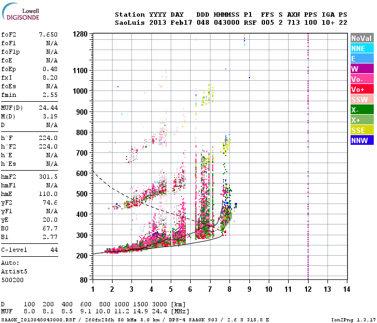Select the SSE yellow legend swatch
The image size is (377, 323).
click(362, 130)
